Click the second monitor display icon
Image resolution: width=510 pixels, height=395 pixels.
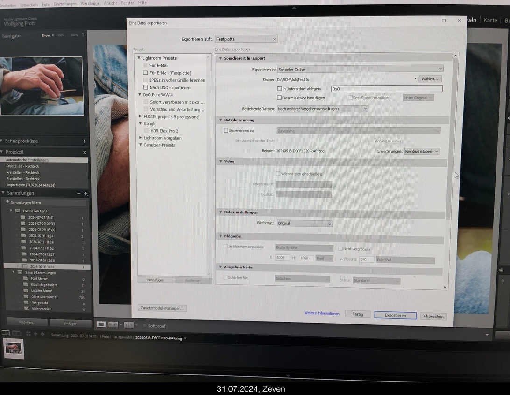16,333
